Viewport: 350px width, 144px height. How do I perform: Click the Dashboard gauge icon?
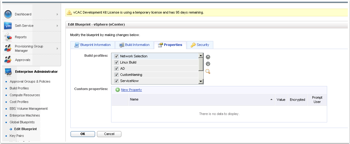click(x=8, y=14)
